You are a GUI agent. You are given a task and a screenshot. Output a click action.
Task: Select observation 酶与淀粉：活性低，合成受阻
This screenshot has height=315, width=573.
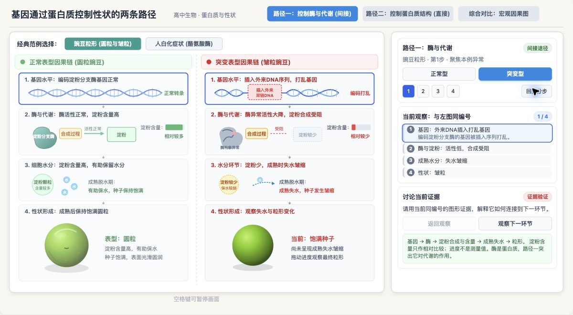[477, 148]
